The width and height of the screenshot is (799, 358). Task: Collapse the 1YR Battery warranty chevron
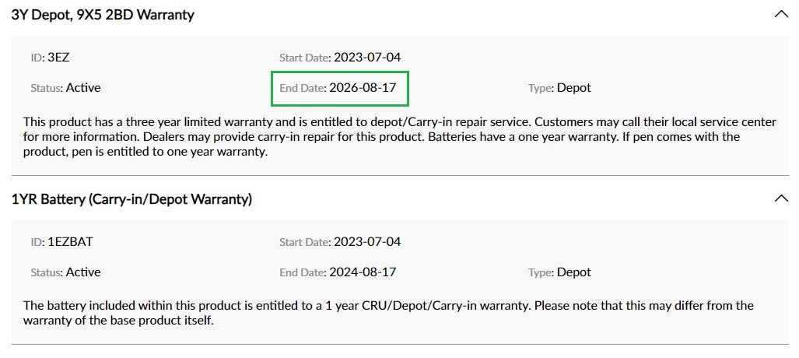tap(781, 198)
